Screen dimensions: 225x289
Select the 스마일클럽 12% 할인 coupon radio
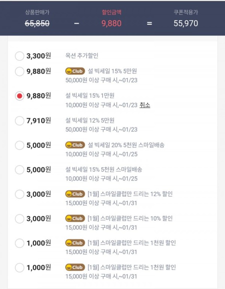19,194
